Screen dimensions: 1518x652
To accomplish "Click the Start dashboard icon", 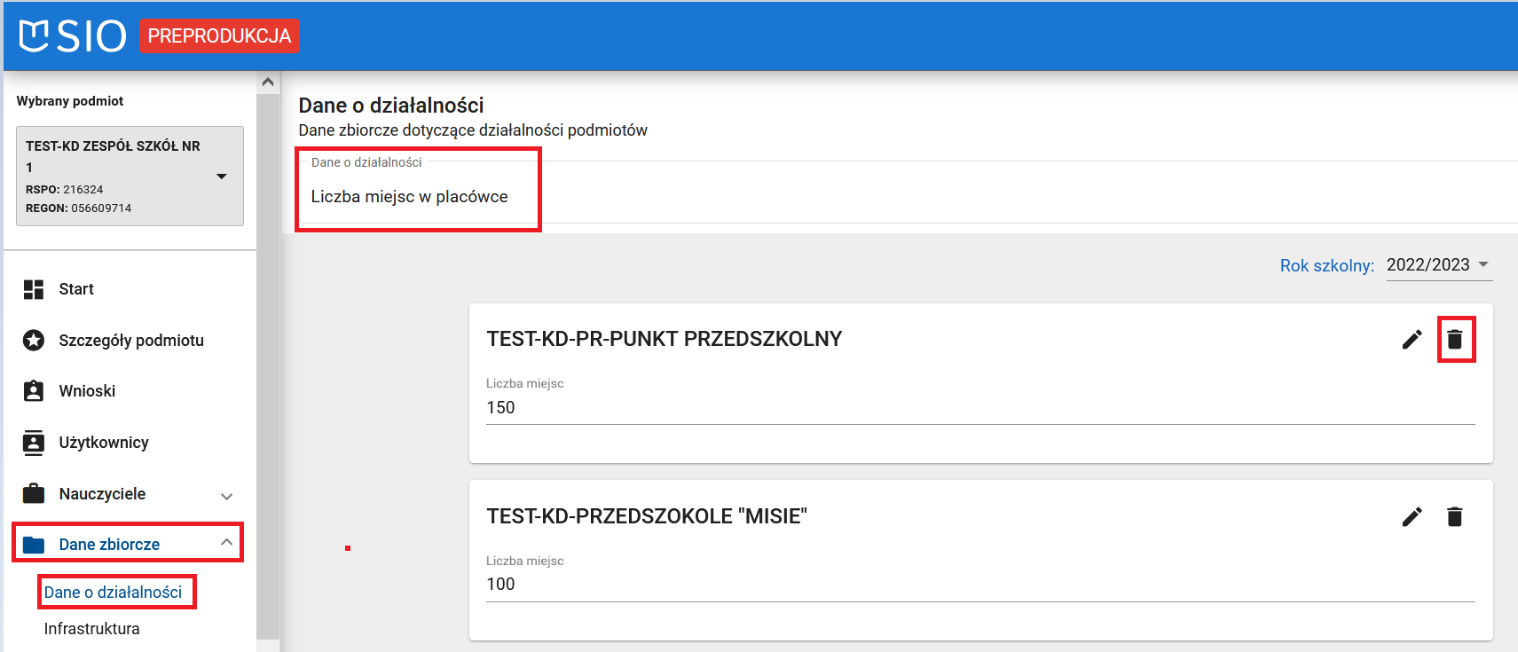I will point(34,289).
